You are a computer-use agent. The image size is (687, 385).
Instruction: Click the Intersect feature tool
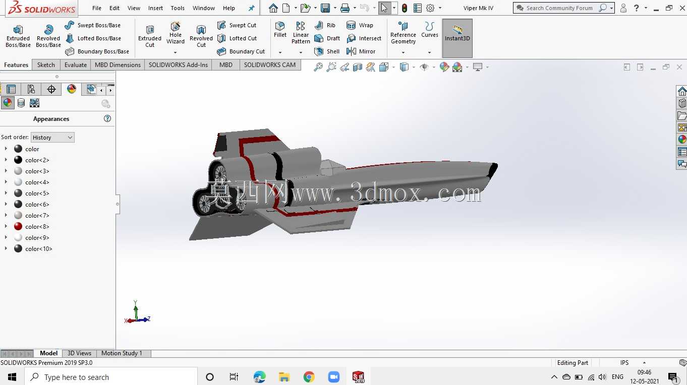tap(364, 38)
